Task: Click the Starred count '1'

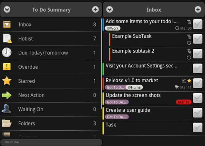Action: pos(95,81)
